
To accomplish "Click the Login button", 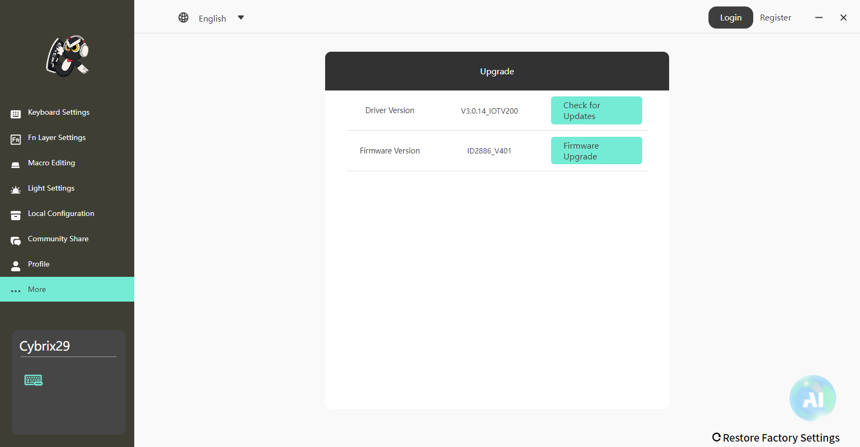I will (x=731, y=18).
